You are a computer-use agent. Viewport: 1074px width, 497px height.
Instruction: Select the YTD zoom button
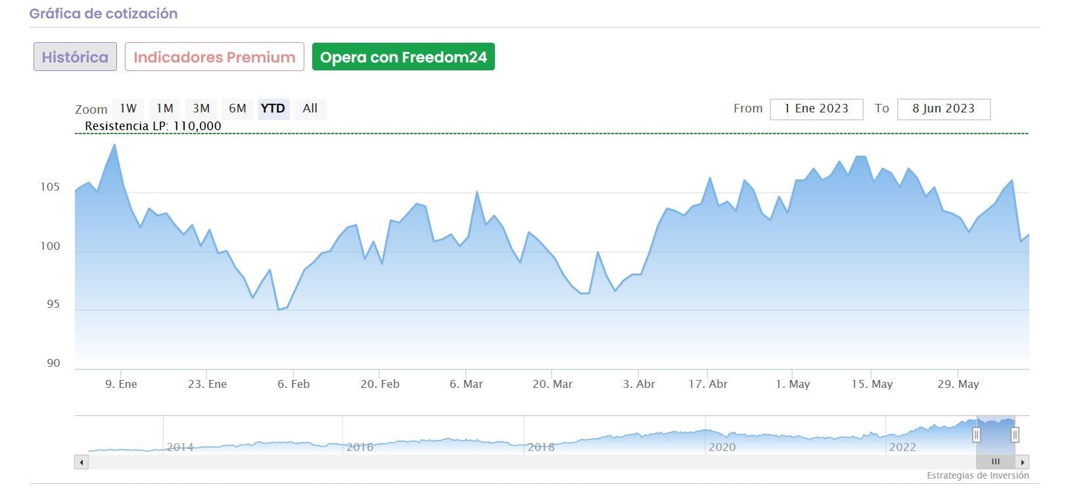point(273,108)
